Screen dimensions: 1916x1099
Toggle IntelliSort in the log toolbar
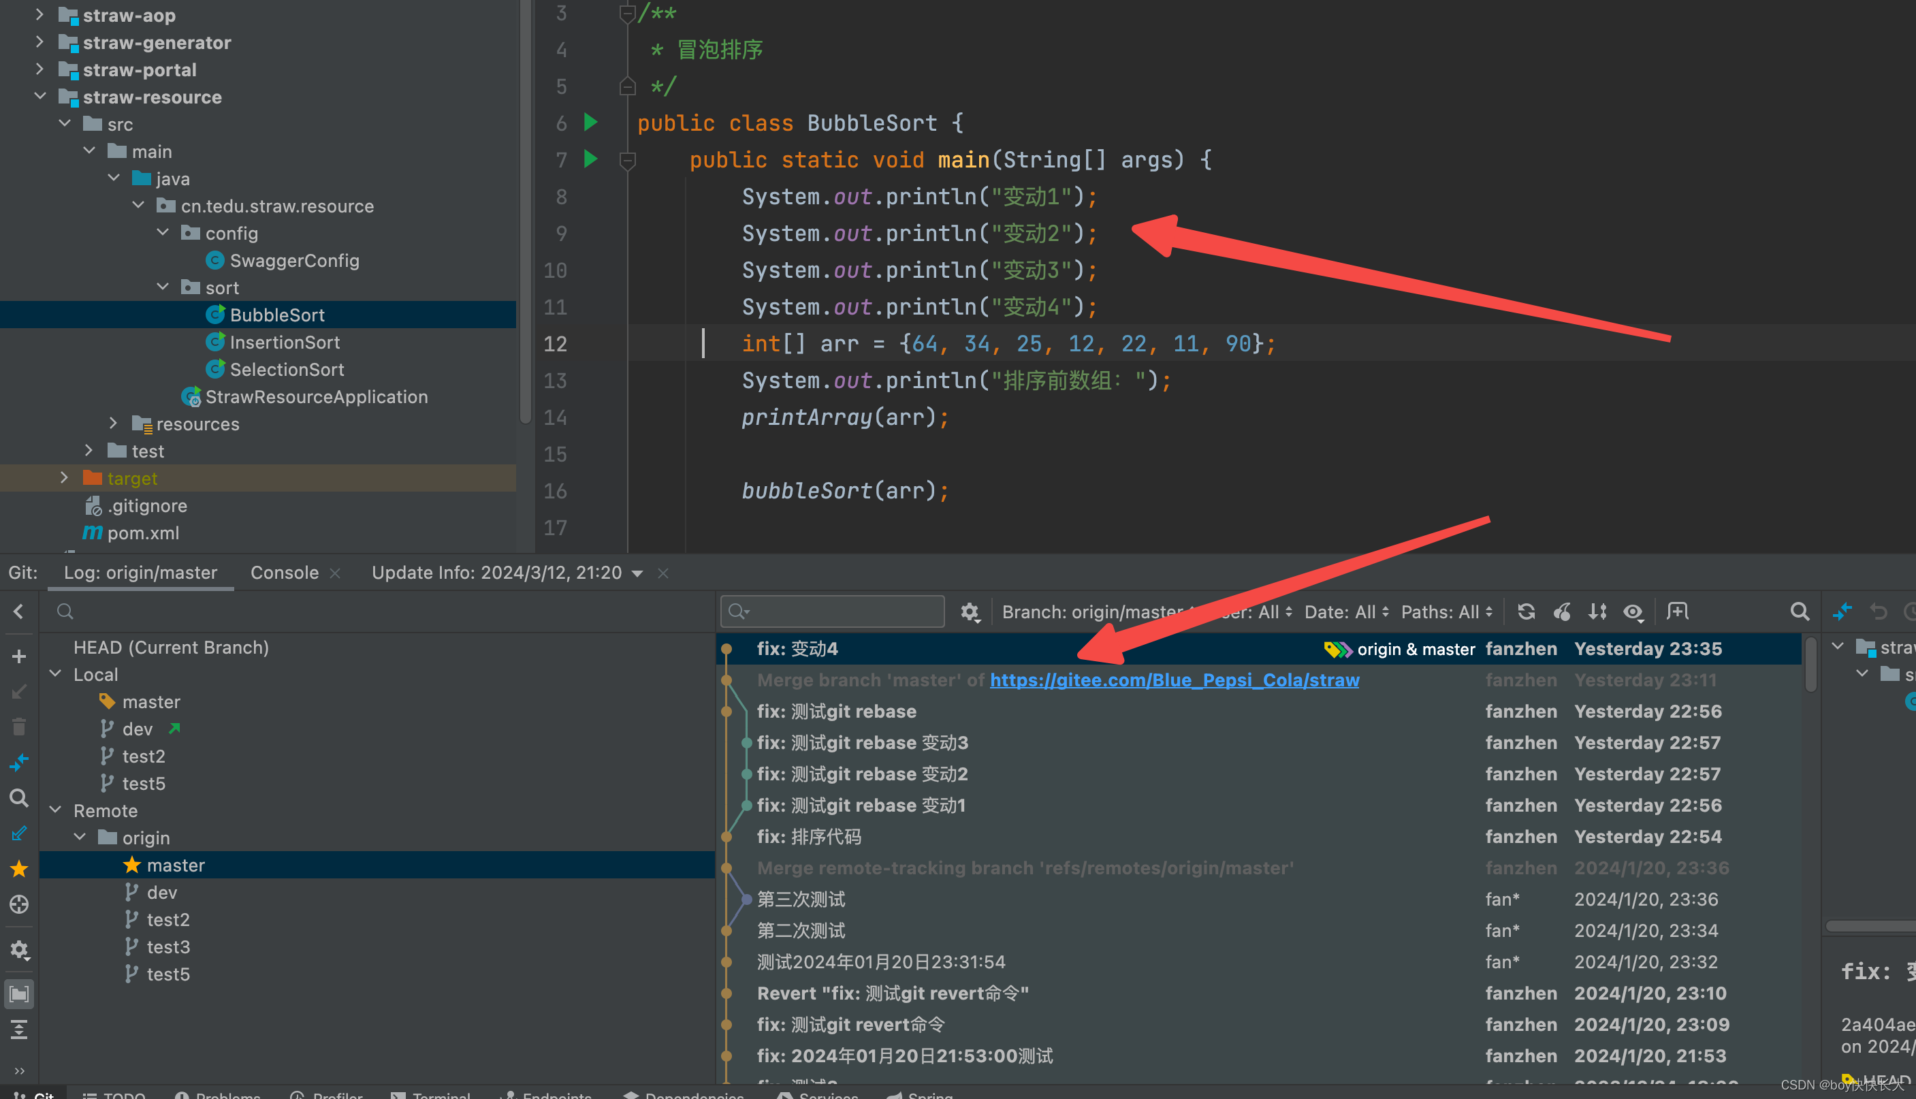1597,611
